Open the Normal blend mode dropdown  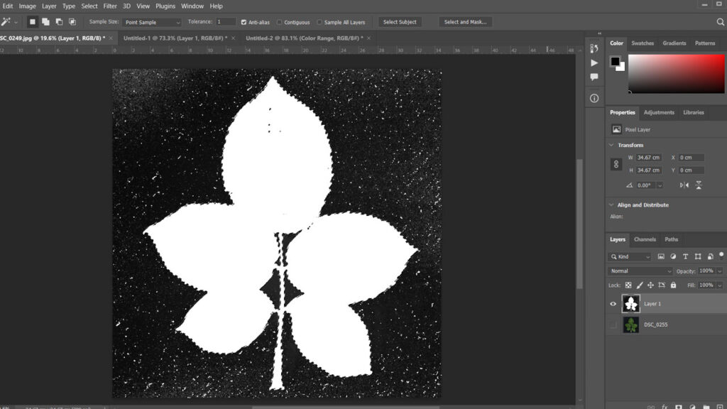tap(640, 271)
